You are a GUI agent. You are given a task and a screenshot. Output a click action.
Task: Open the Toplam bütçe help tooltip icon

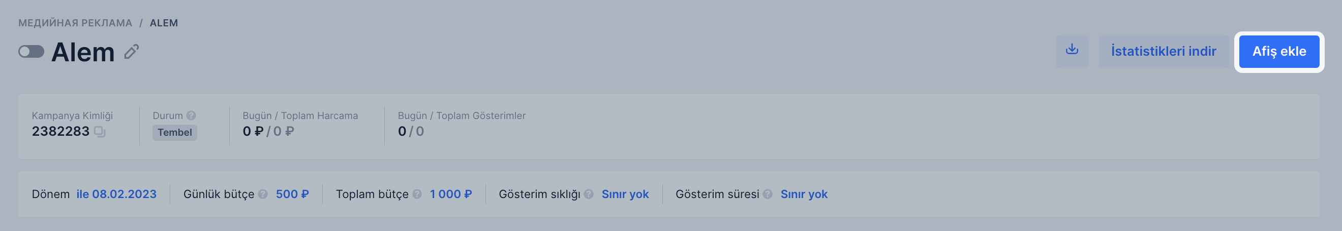417,194
